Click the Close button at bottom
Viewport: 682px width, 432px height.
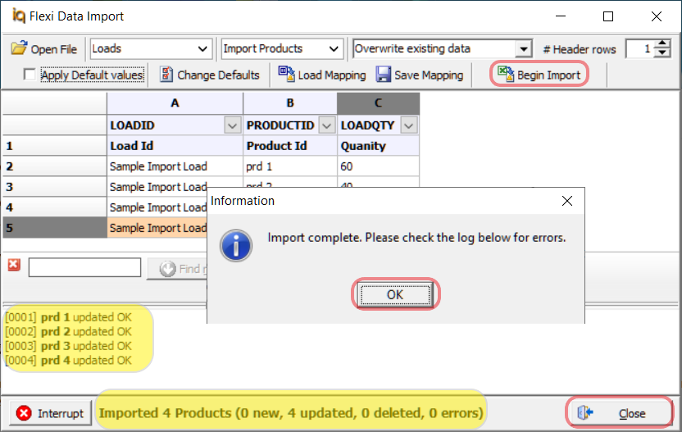(620, 413)
